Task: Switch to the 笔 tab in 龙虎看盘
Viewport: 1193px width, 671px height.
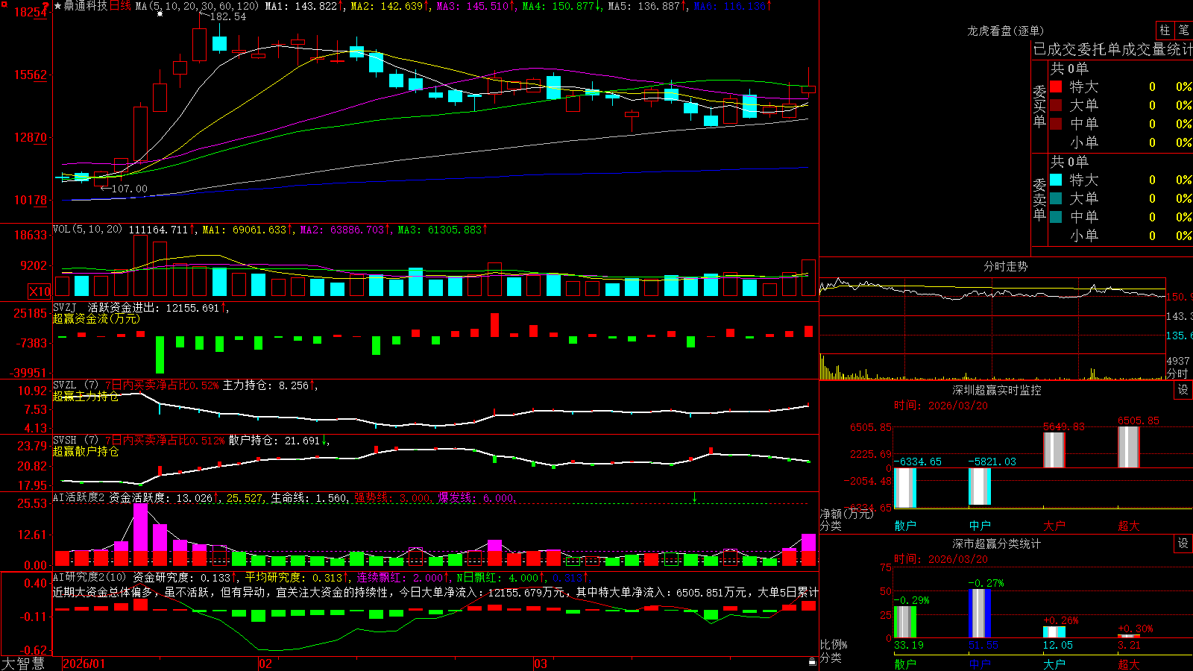Action: click(x=1184, y=30)
